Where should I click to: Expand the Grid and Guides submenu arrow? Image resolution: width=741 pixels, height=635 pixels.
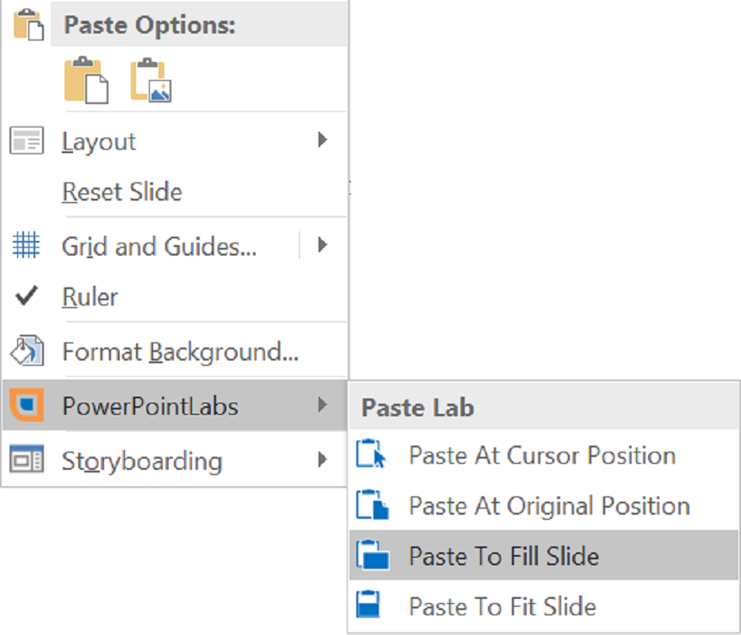(323, 246)
